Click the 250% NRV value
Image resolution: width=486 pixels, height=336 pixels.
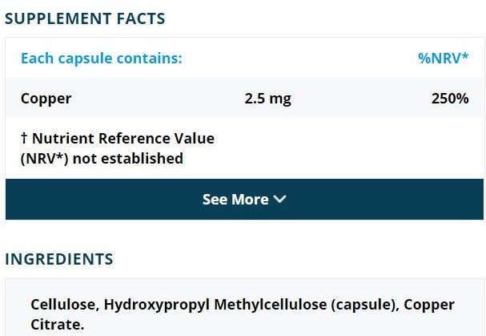[x=449, y=99]
